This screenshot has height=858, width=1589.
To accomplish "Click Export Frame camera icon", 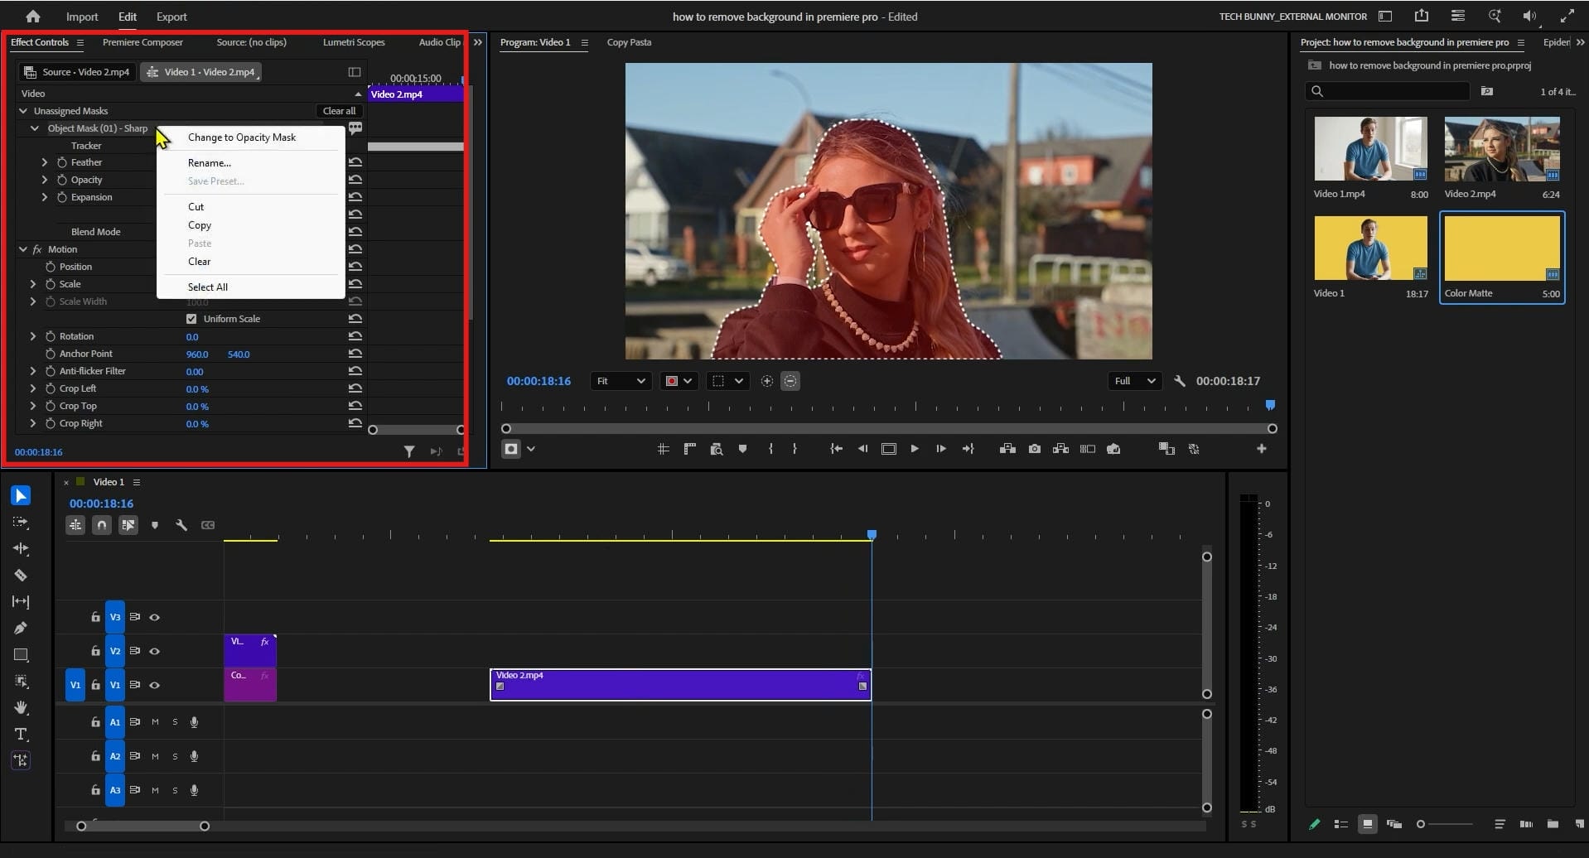I will (x=1035, y=449).
